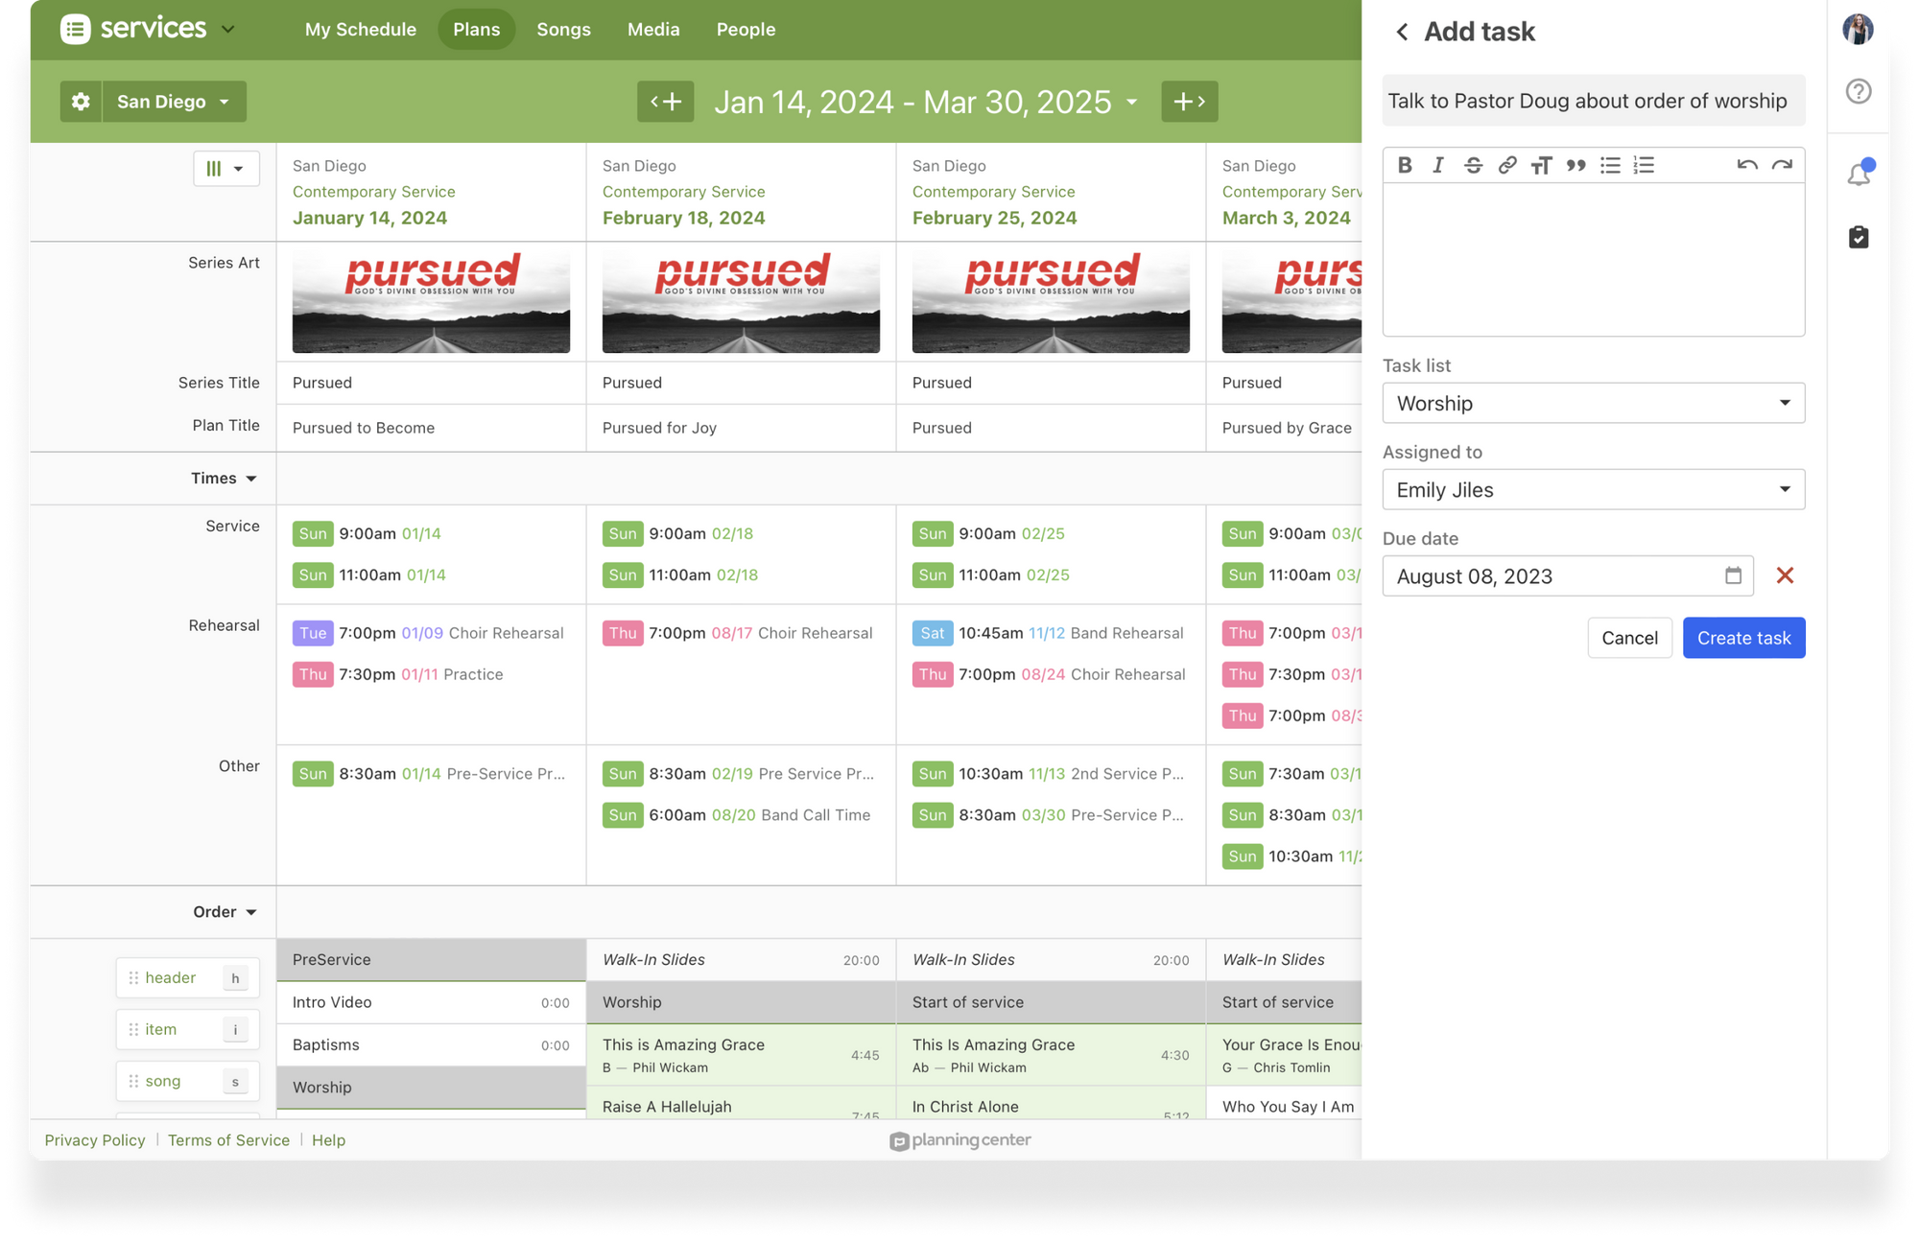Insert a link using the link icon
Image resolution: width=1919 pixels, height=1242 pixels.
(x=1506, y=164)
